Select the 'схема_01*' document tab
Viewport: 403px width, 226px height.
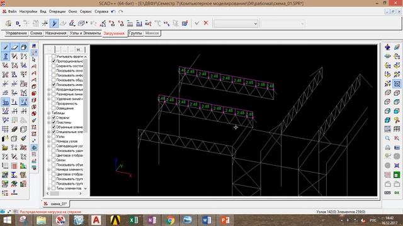click(56, 203)
